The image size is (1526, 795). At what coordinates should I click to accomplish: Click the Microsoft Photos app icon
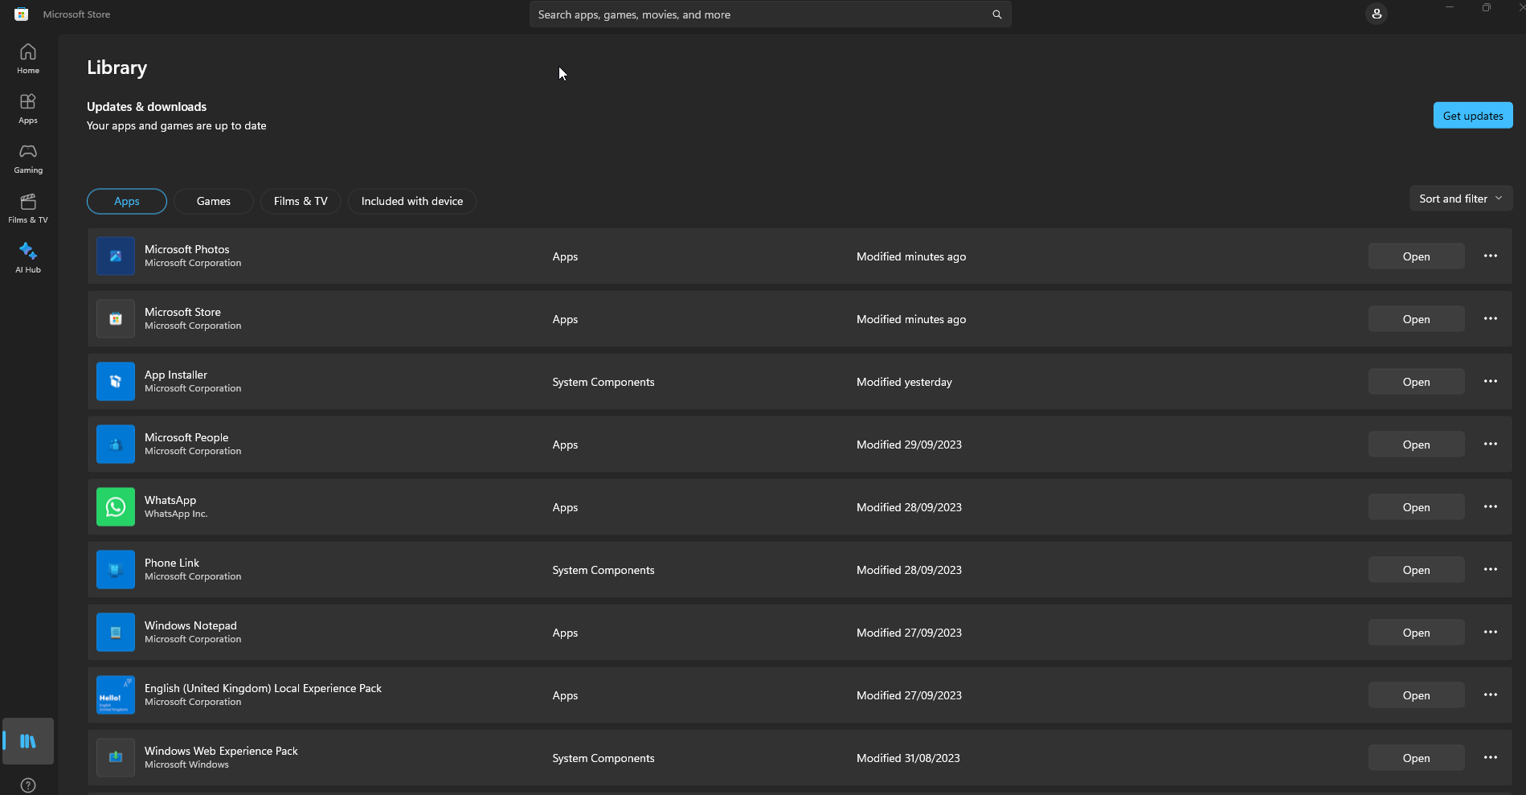pyautogui.click(x=116, y=256)
